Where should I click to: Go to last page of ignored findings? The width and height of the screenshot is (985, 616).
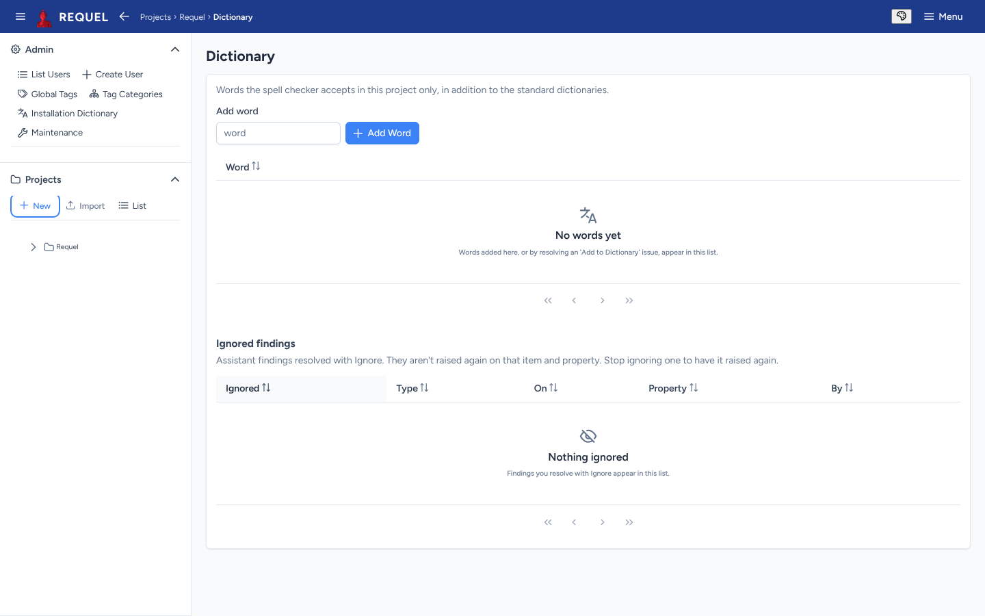pyautogui.click(x=629, y=522)
